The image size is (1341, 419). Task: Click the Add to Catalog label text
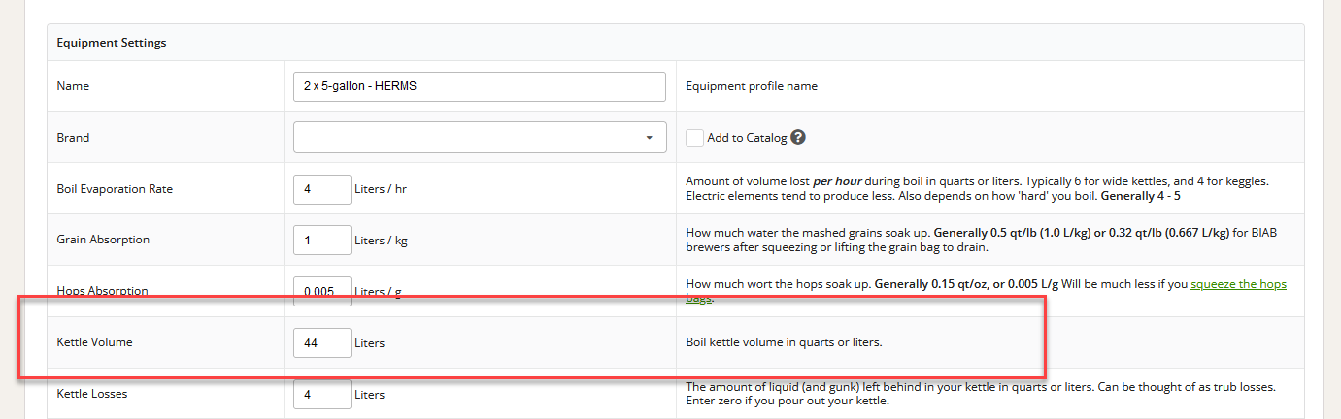(x=747, y=138)
